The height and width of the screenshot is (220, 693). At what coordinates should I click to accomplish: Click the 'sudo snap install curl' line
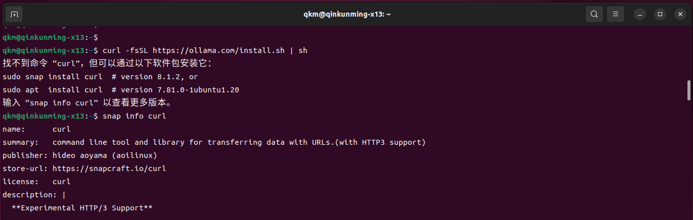pos(100,77)
